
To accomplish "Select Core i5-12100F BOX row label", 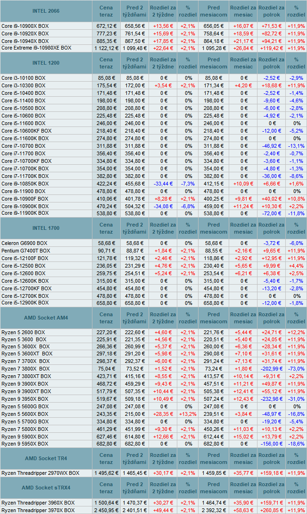I will tap(25, 258).
